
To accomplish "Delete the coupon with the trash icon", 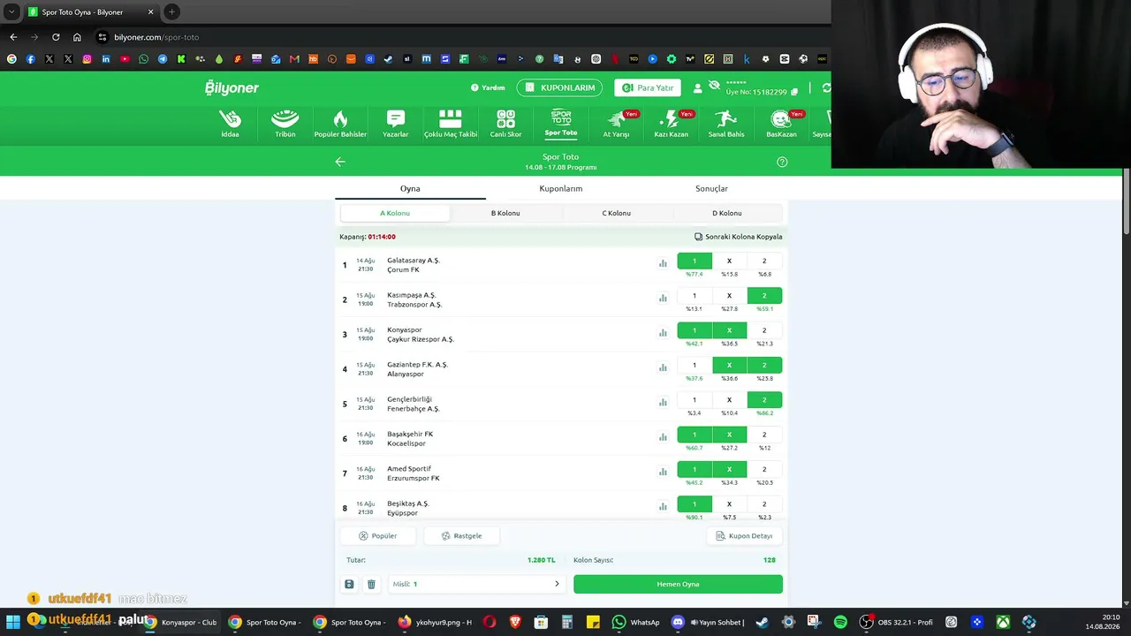I will [371, 584].
